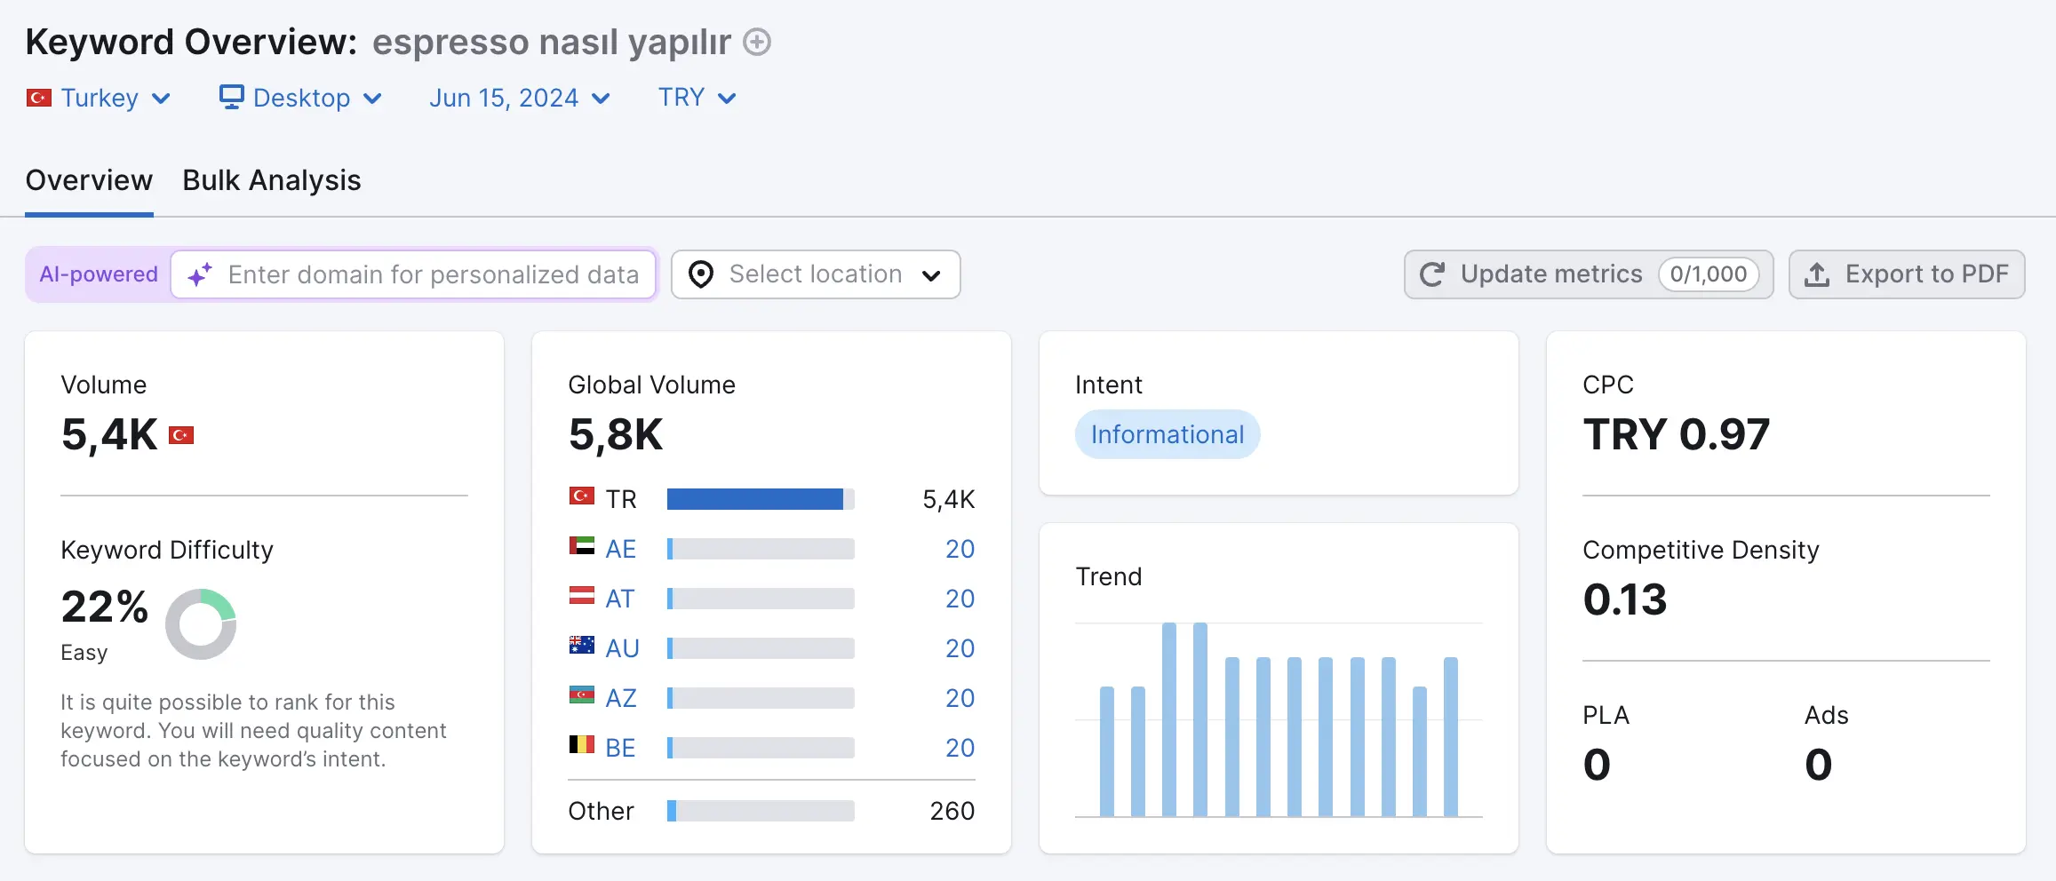Click the Turkey flag next to the 5,4K volume
Screen dimensions: 2056x881
point(181,435)
